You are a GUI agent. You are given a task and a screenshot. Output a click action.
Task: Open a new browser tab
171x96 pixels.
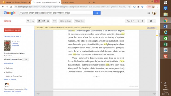94,2
